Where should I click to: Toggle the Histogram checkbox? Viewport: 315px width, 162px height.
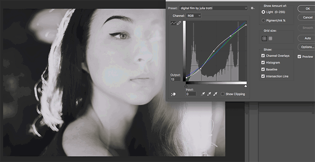263,62
